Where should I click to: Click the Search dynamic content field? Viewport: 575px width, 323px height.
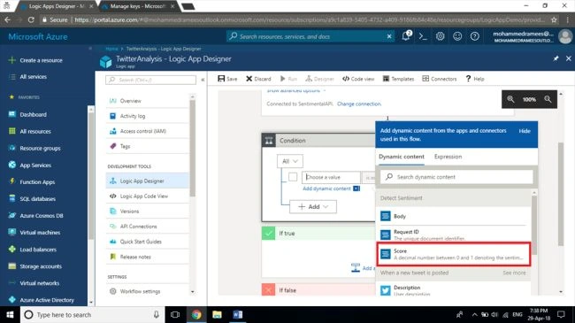456,177
